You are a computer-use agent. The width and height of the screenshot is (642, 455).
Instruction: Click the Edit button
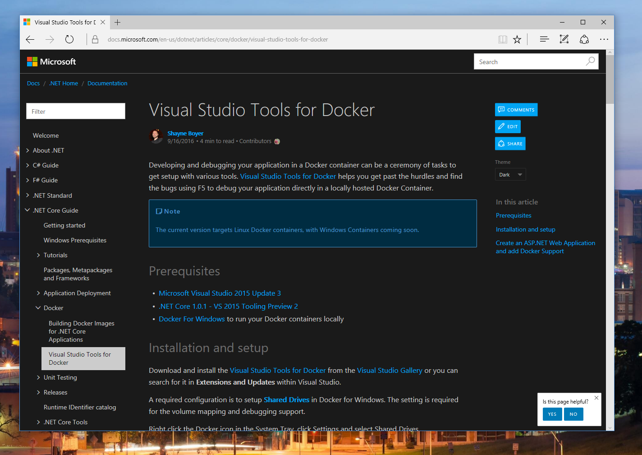click(508, 126)
